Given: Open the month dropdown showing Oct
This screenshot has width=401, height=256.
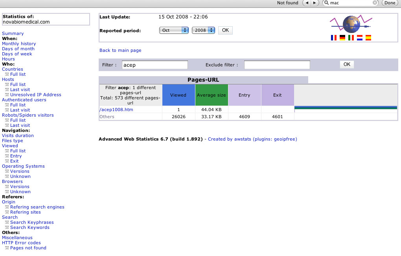Looking at the screenshot, I should pyautogui.click(x=174, y=30).
